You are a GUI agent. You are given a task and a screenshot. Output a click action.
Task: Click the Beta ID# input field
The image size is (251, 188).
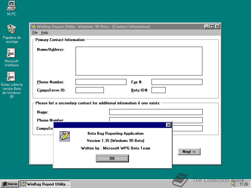click(158, 90)
